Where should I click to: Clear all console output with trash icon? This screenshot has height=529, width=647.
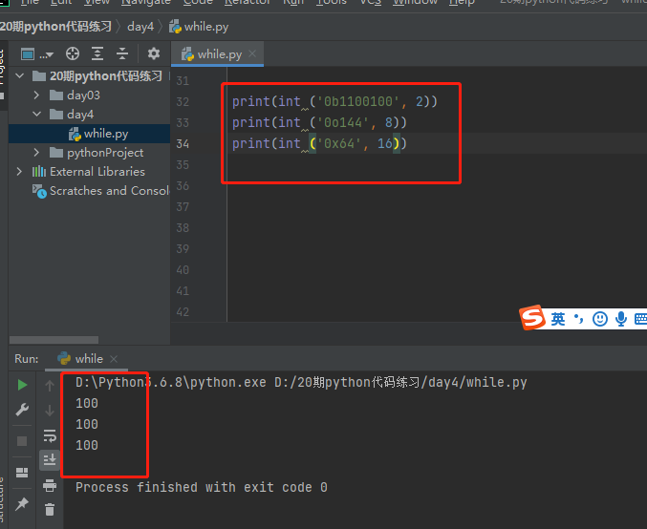[x=50, y=510]
